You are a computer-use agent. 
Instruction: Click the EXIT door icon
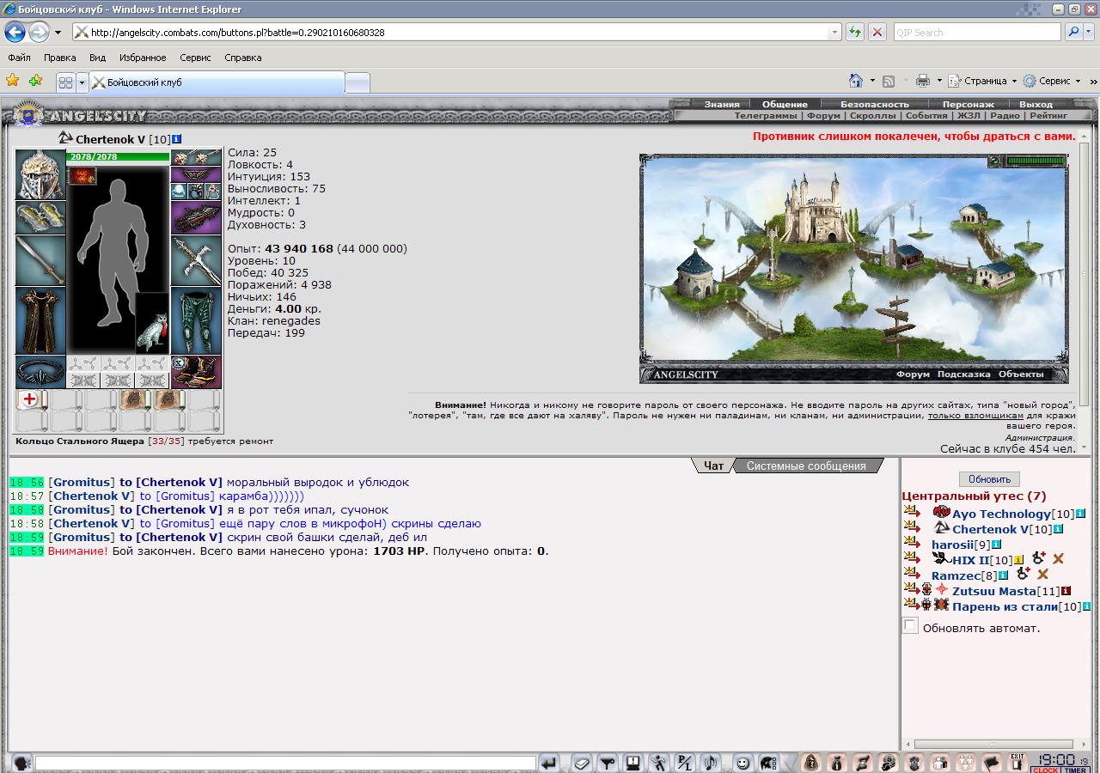click(1017, 762)
